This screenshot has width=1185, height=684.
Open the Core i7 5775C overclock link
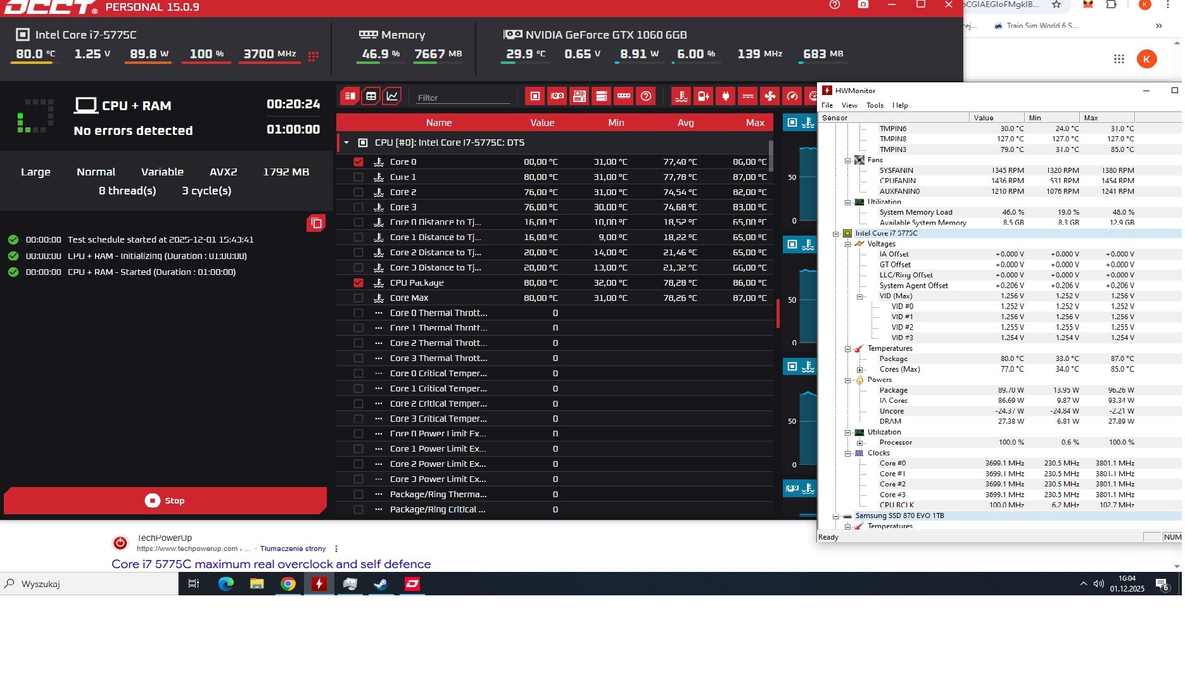pos(271,564)
